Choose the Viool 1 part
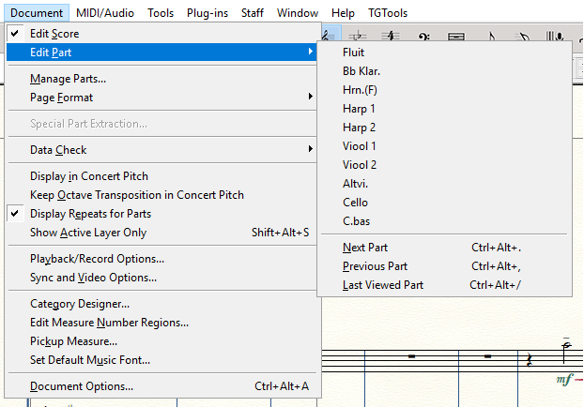This screenshot has height=407, width=584. click(360, 146)
